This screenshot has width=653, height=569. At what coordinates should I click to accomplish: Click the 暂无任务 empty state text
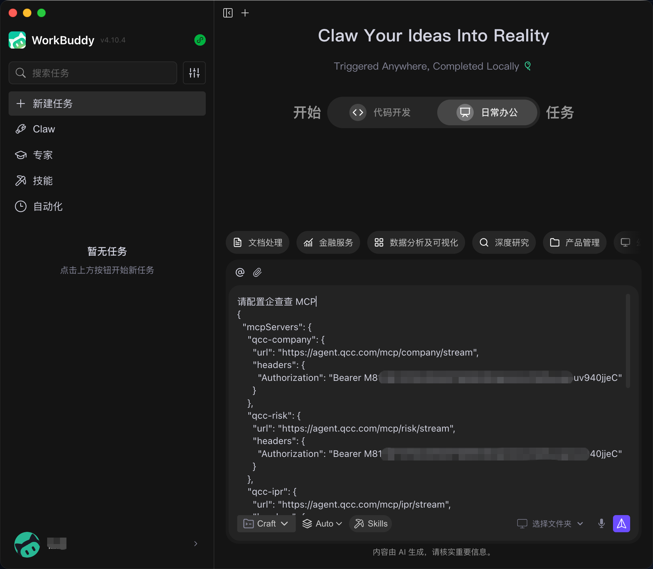[107, 251]
